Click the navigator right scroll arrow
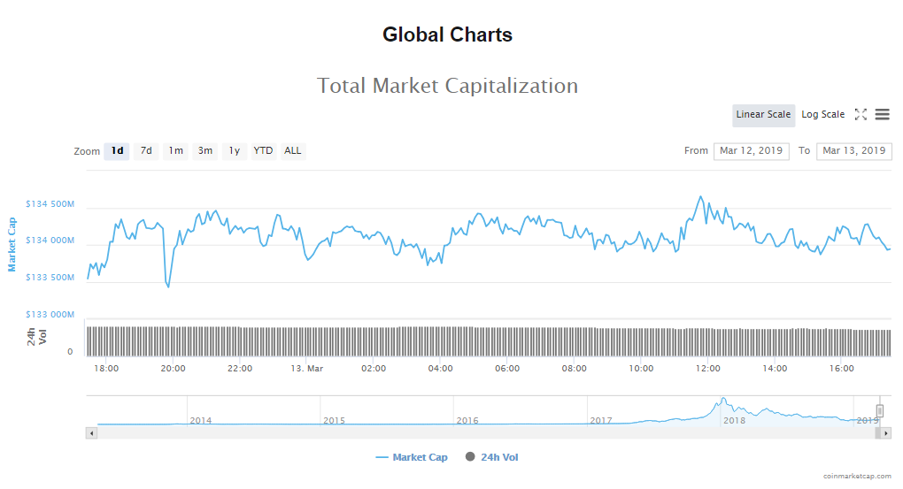Screen dimensions: 903x489 click(886, 432)
